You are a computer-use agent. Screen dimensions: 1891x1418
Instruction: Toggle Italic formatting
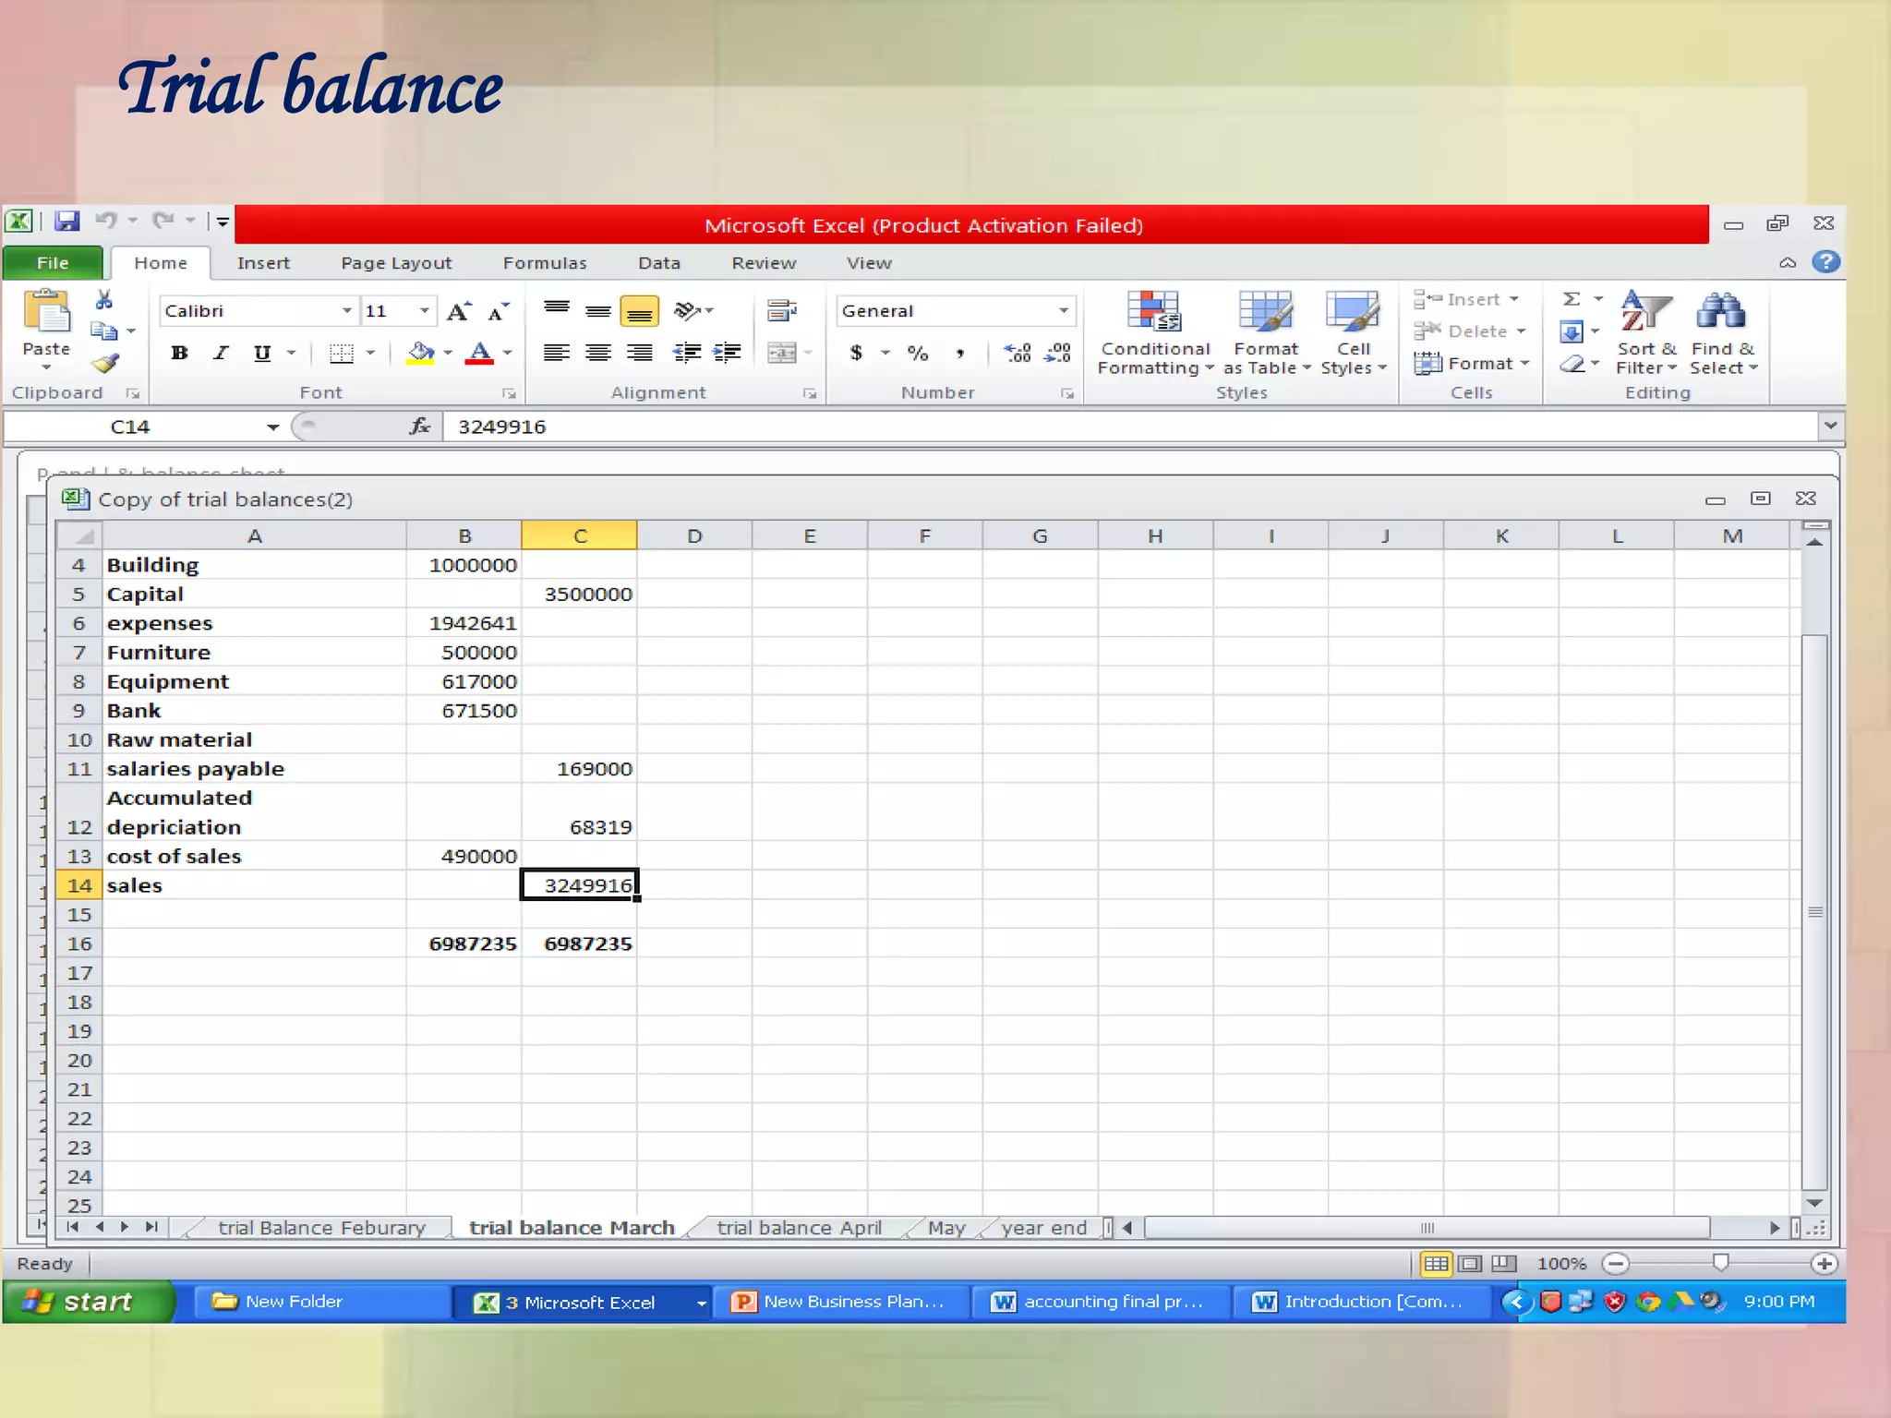point(221,353)
